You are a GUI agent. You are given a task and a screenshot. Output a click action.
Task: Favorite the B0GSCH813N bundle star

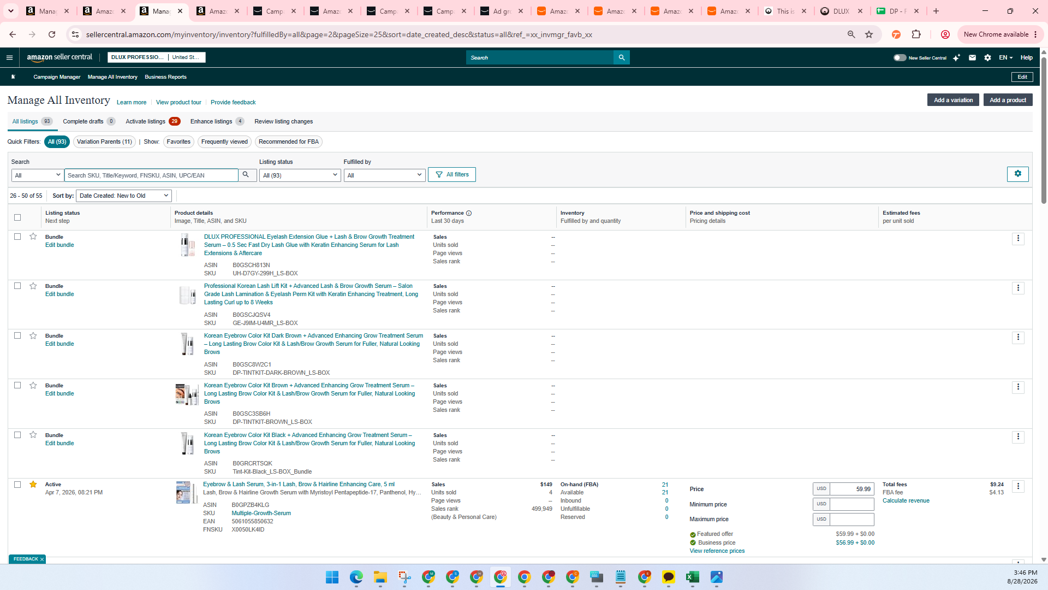click(33, 237)
